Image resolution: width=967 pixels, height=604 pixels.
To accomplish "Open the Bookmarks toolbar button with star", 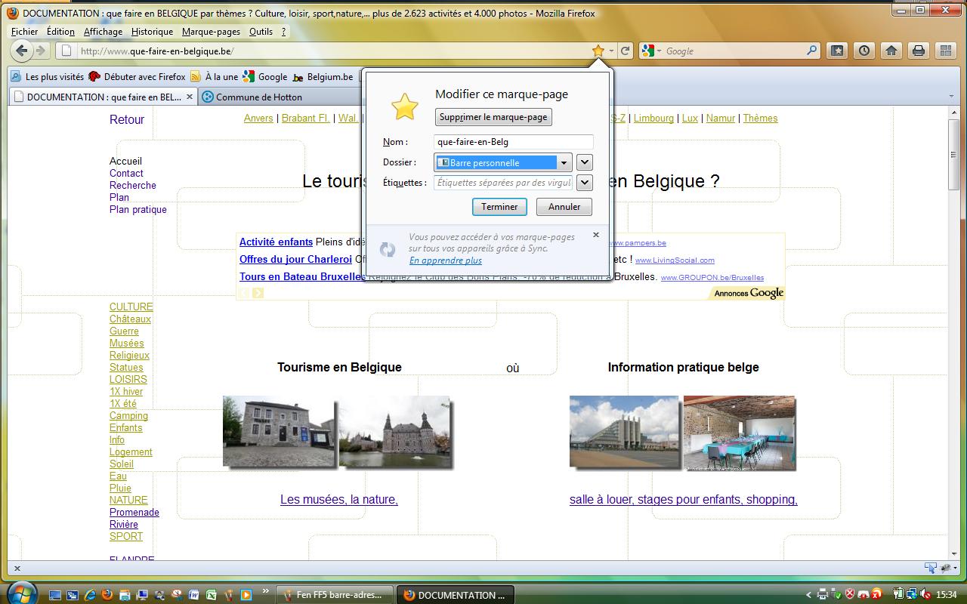I will (x=837, y=51).
